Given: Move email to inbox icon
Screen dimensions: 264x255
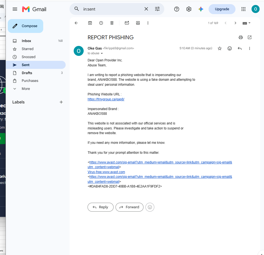Looking at the screenshot, I should tap(138, 23).
